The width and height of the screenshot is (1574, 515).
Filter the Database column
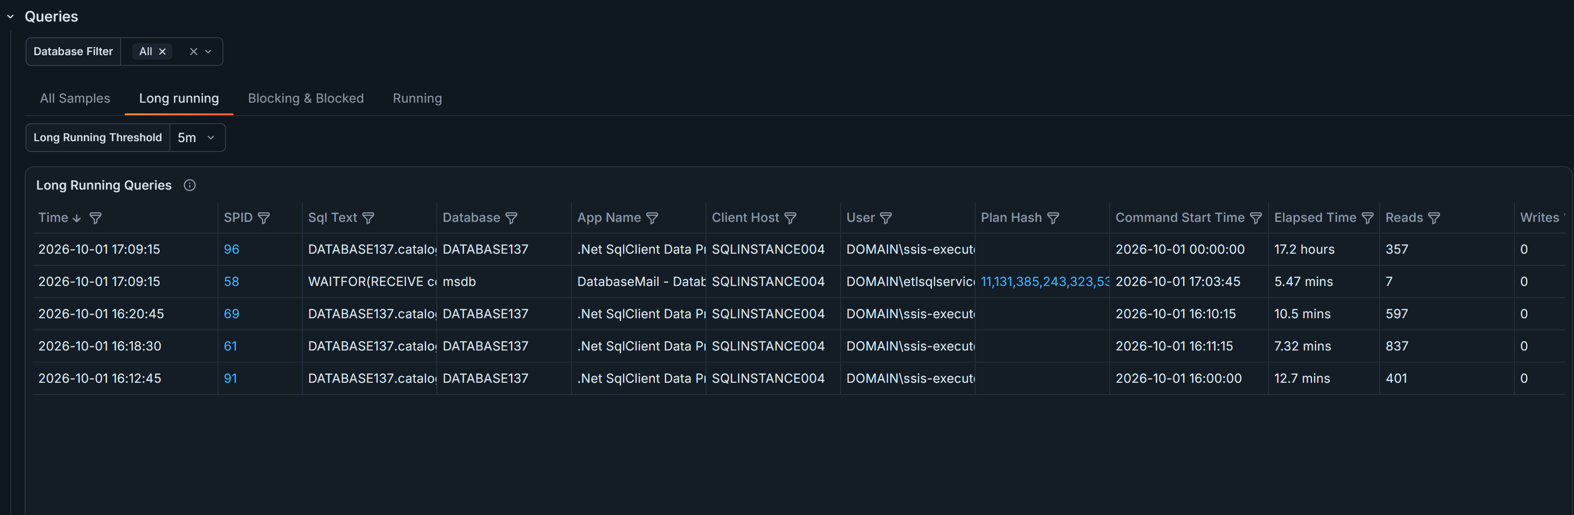click(511, 219)
